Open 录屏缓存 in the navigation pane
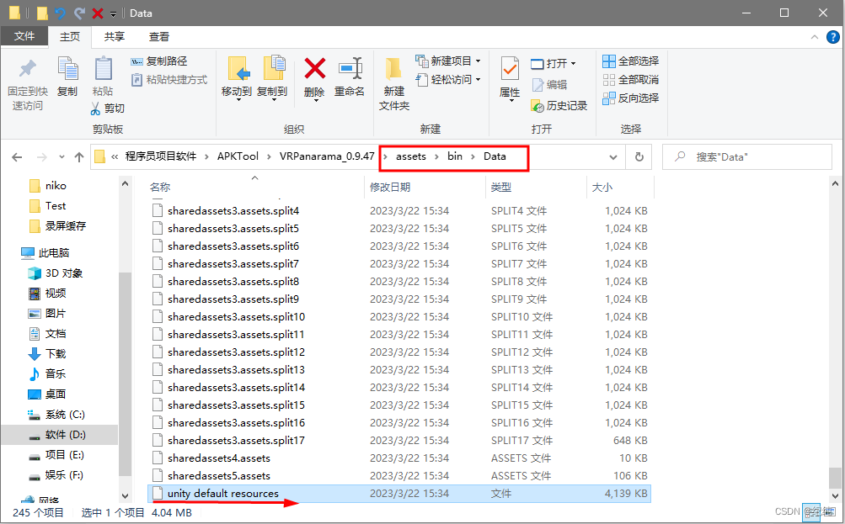Screen dimensions: 845x524 click(57, 226)
